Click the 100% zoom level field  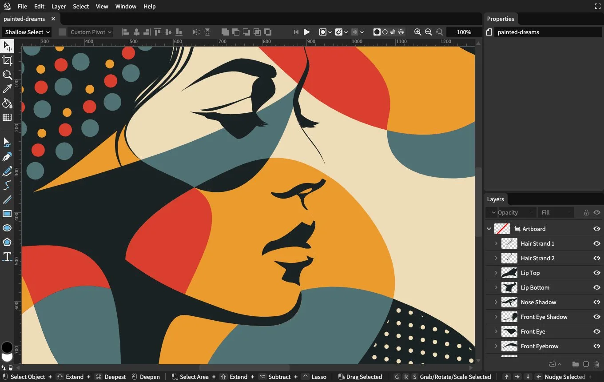464,32
